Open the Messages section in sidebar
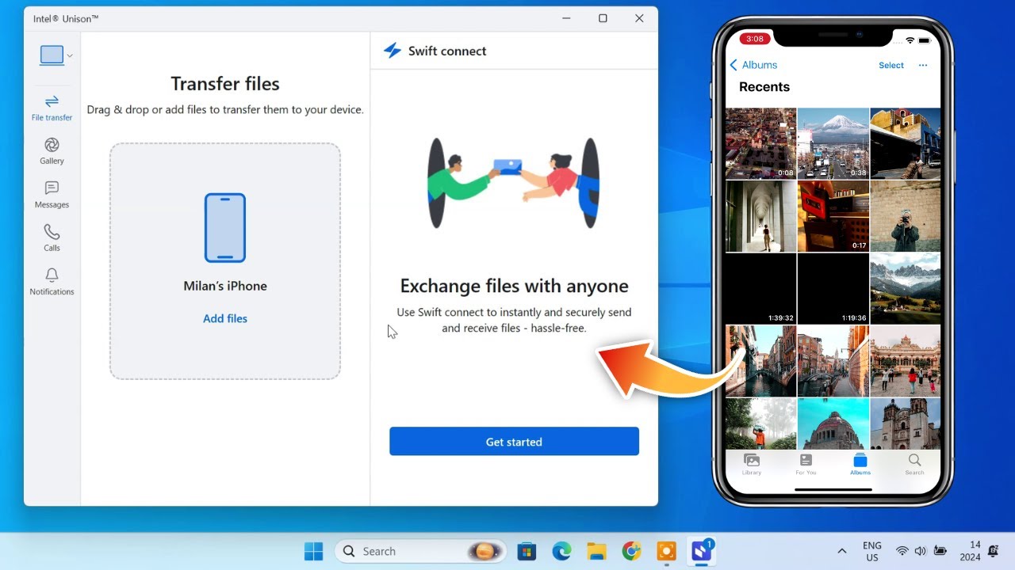The height and width of the screenshot is (570, 1015). [x=52, y=195]
